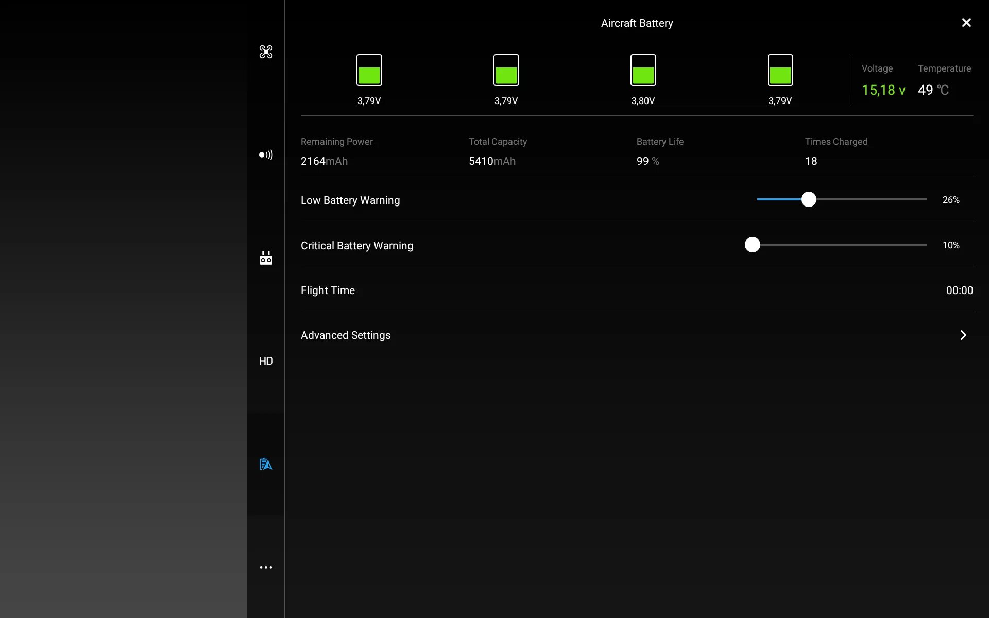Click the 99 % battery life value
Viewport: 989px width, 618px height.
(x=648, y=161)
